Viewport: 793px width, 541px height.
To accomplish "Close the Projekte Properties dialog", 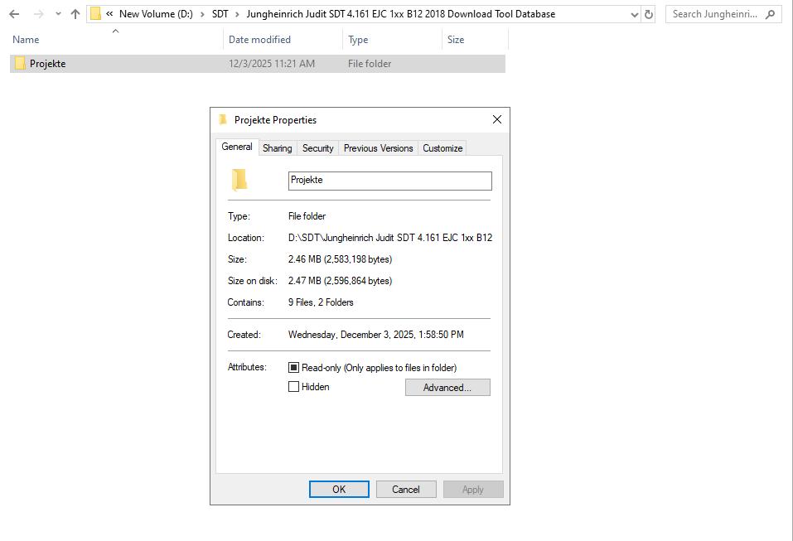I will coord(497,119).
